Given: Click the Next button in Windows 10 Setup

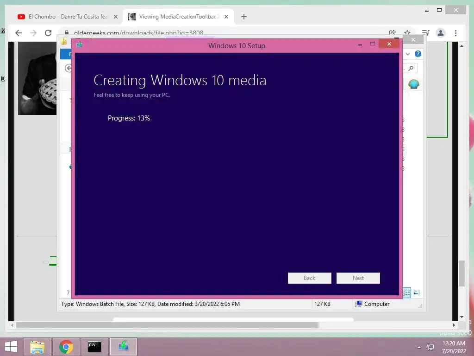Looking at the screenshot, I should click(358, 278).
